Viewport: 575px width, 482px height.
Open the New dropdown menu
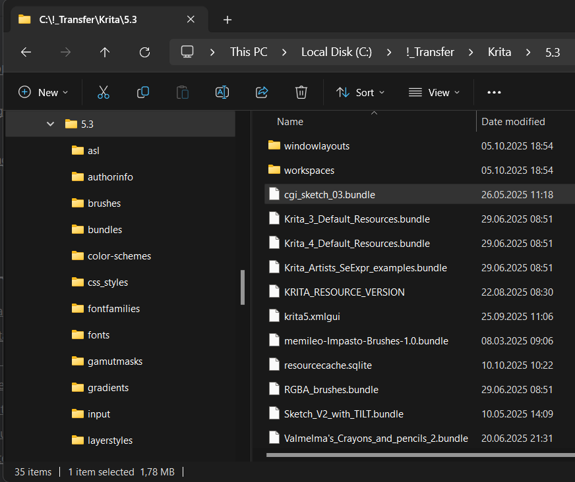[x=44, y=92]
